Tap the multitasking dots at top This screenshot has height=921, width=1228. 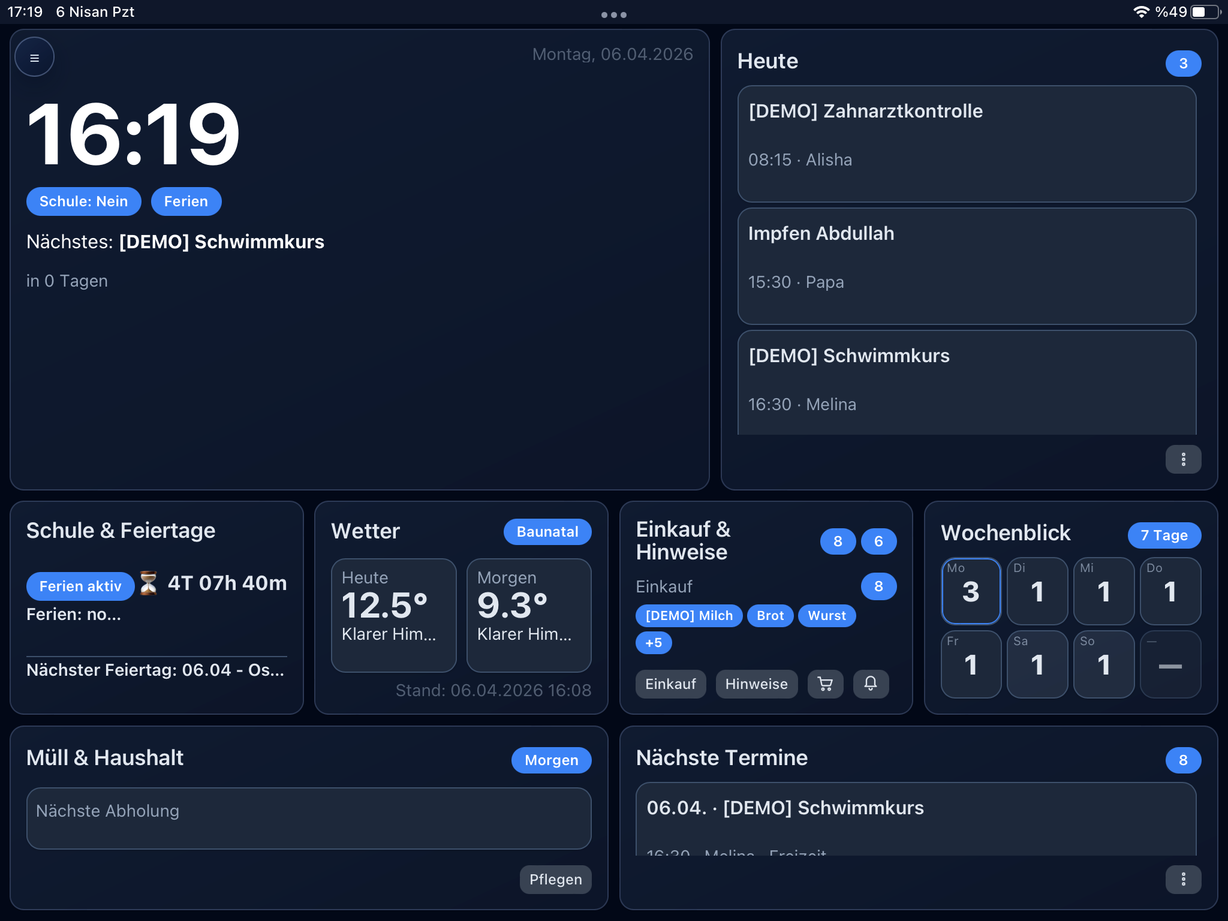click(613, 15)
